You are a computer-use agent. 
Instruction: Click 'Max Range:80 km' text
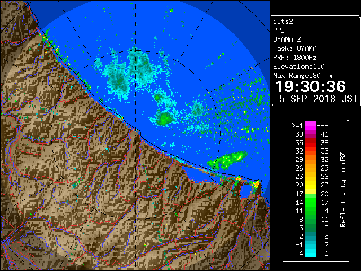click(302, 76)
